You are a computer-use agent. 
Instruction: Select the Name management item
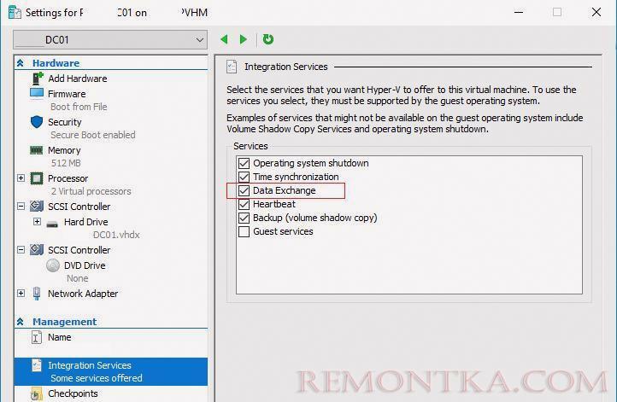(60, 337)
